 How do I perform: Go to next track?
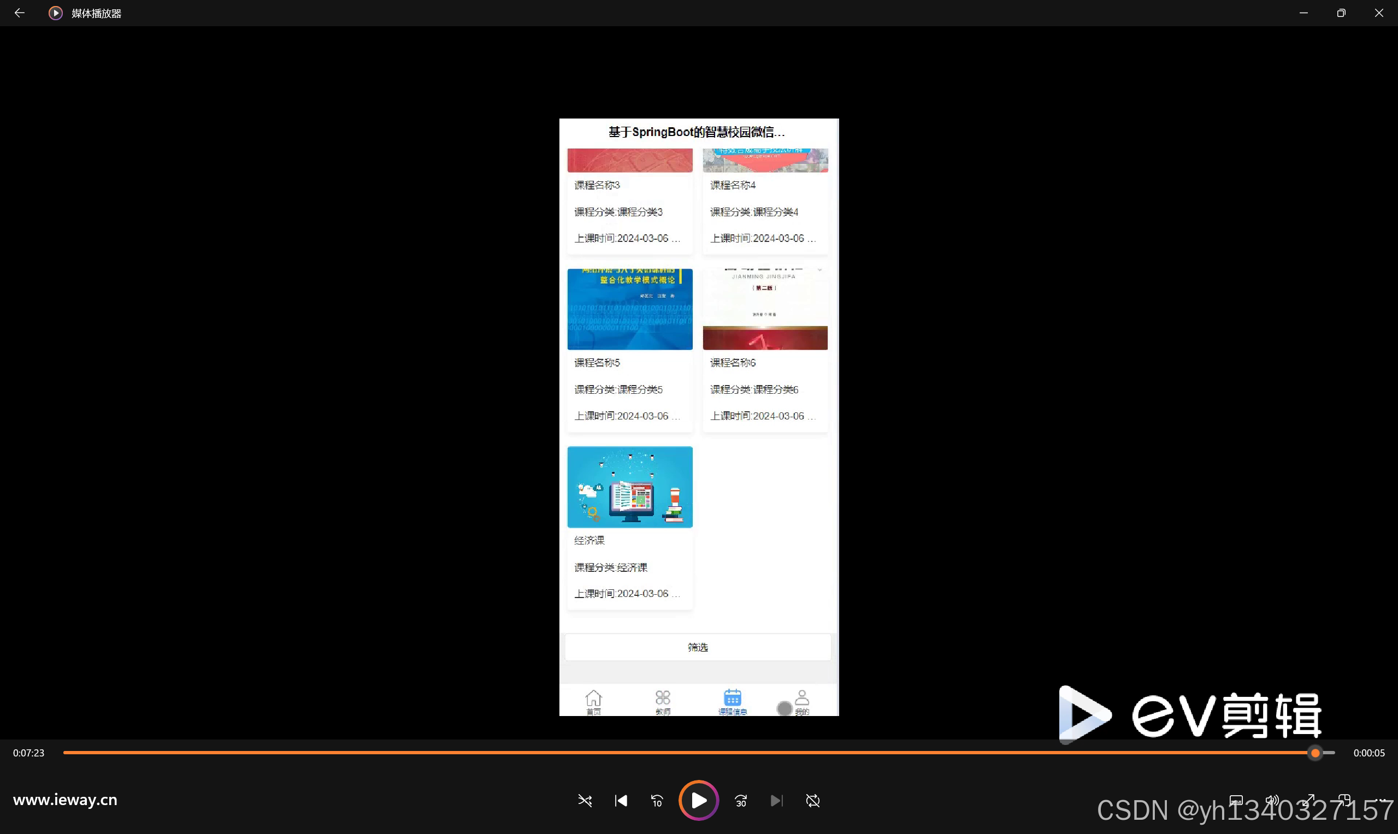[x=776, y=800]
